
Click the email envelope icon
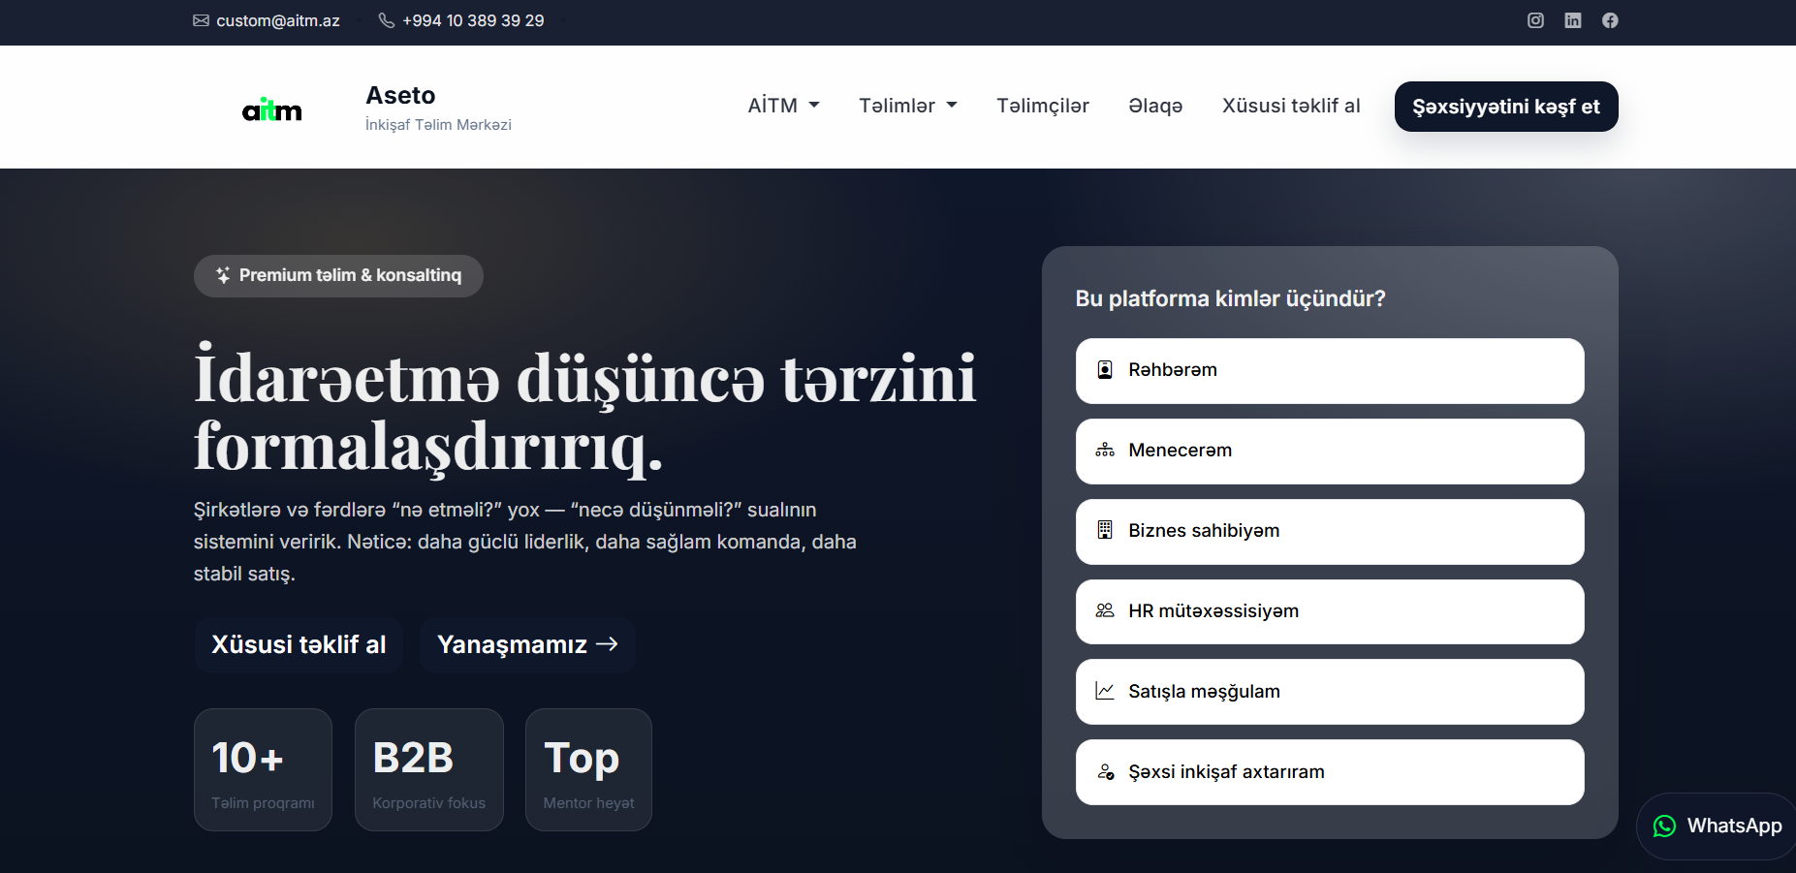coord(201,19)
